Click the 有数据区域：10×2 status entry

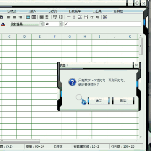86,146
